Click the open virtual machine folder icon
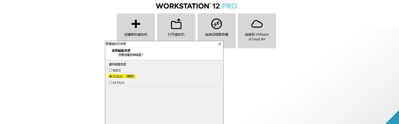Viewport: 399px width, 124px height. point(176,24)
